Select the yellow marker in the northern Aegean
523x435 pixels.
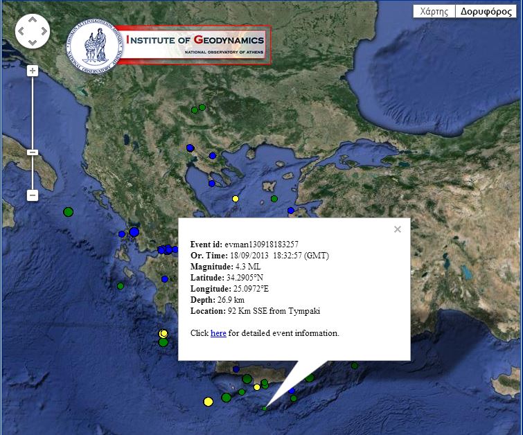[236, 199]
